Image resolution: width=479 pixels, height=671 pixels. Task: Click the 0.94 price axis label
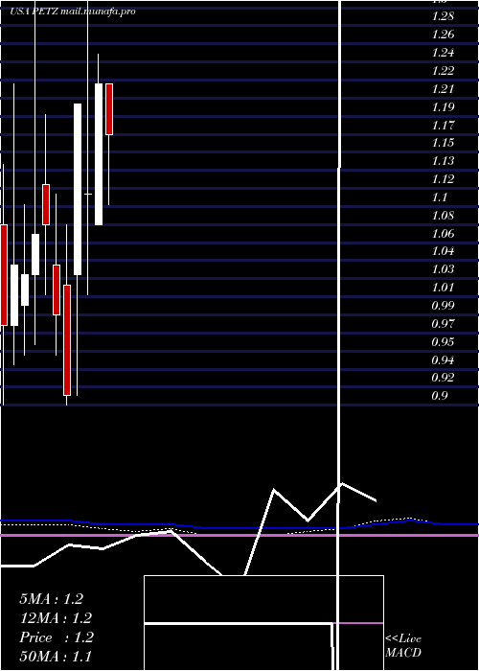coord(443,359)
